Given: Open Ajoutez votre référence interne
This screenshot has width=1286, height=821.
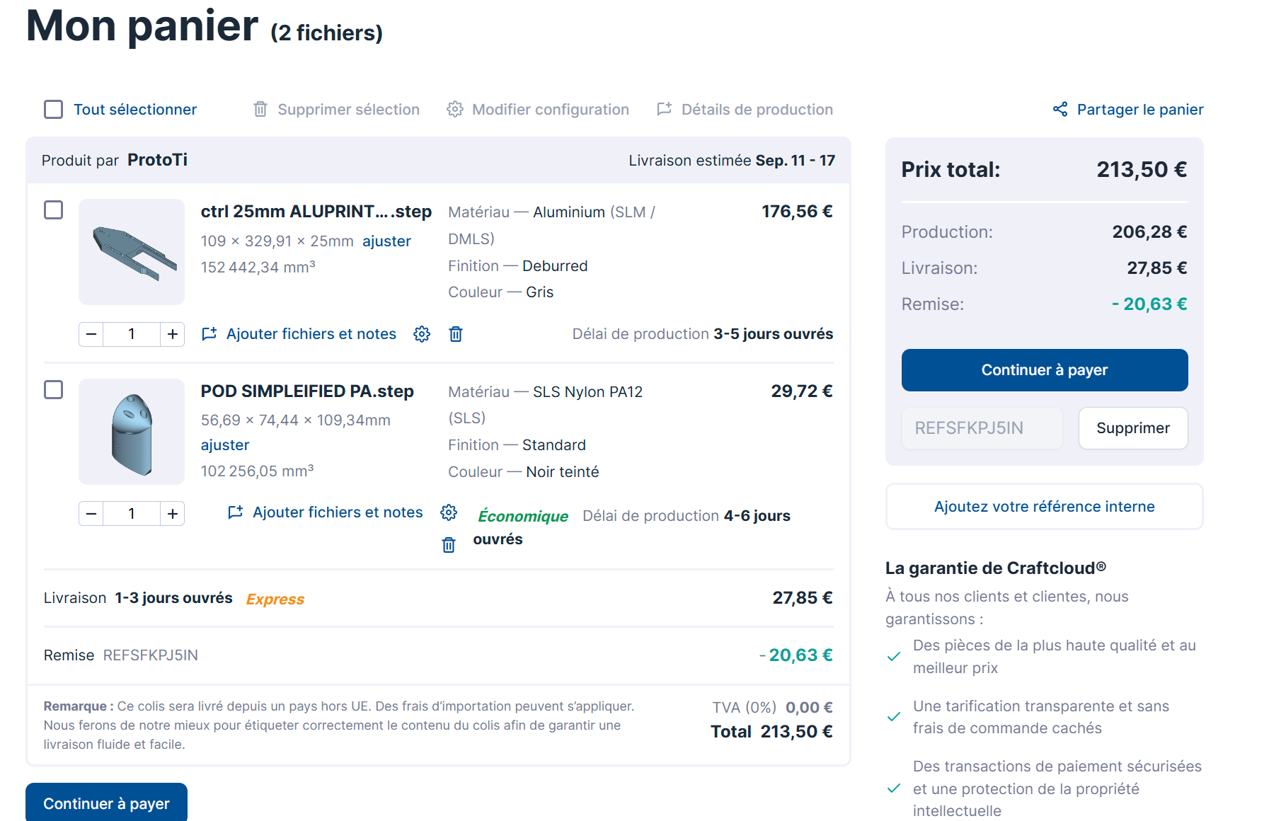Looking at the screenshot, I should pos(1044,507).
